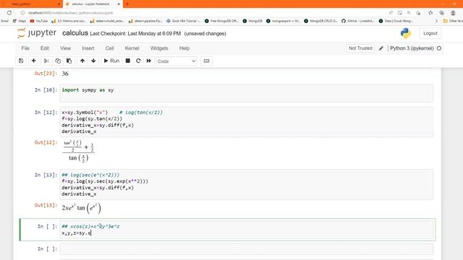463x260 pixels.
Task: Close the calculus browser tab
Action: tap(119, 4)
